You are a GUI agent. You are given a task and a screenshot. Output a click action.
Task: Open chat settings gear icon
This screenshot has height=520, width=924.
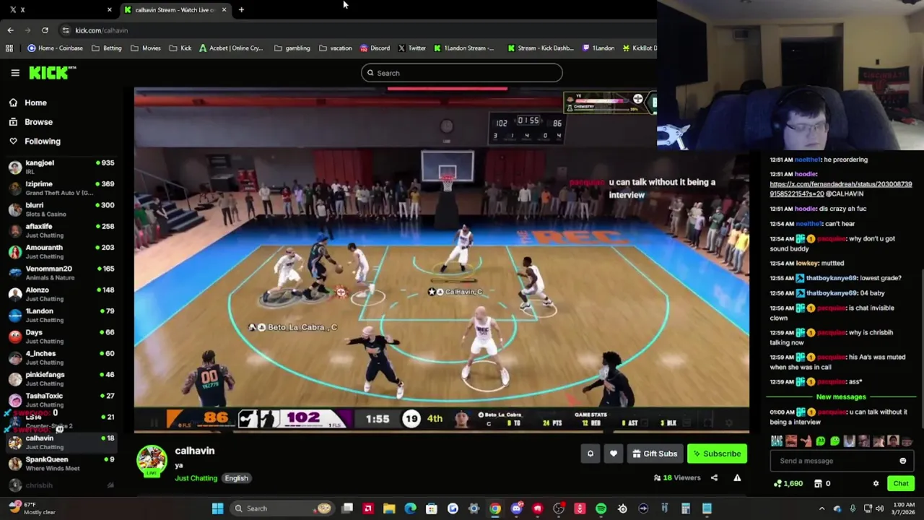coord(876,483)
